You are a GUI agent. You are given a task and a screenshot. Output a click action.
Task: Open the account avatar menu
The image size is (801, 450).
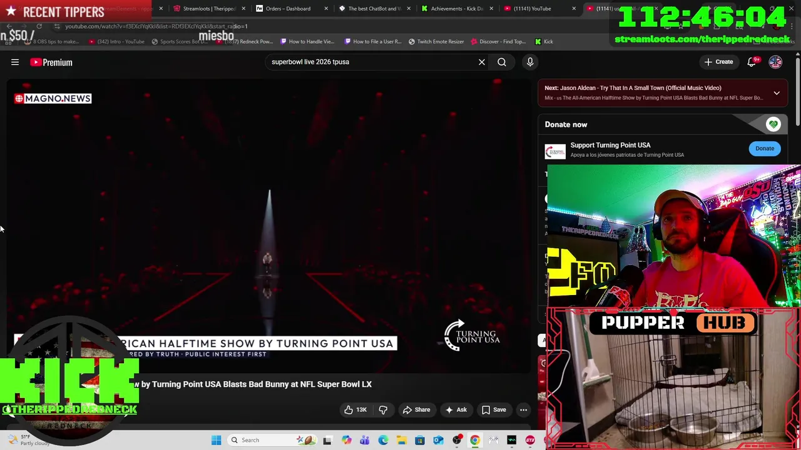775,62
